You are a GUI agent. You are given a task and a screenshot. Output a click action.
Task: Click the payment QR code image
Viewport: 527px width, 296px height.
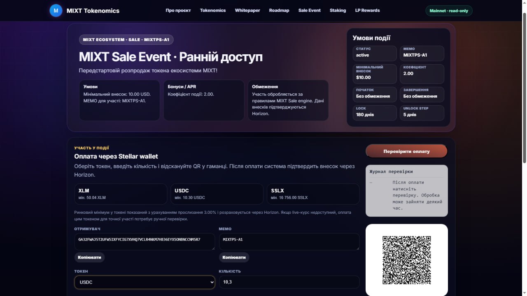pos(407,260)
